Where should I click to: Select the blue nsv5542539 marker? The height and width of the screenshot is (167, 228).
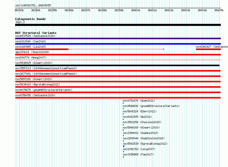[x=124, y=146]
